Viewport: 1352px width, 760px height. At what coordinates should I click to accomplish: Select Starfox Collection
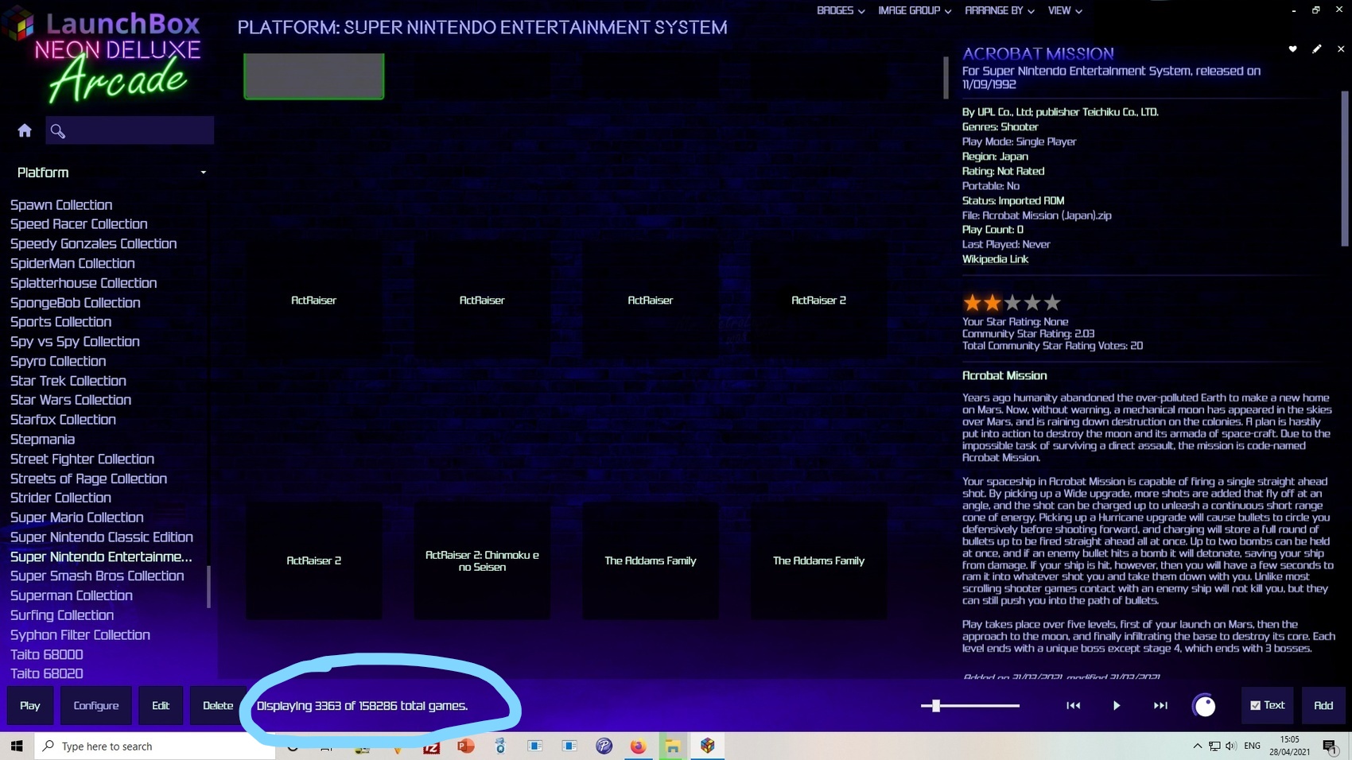pyautogui.click(x=63, y=420)
